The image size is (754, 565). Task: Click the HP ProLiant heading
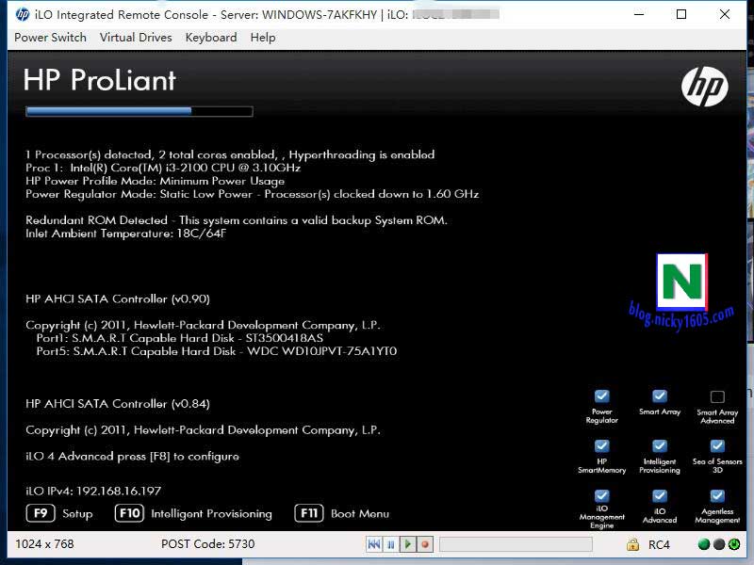coord(100,80)
